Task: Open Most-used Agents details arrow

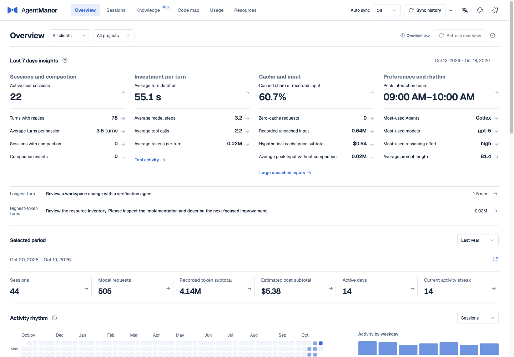Action: click(x=497, y=118)
